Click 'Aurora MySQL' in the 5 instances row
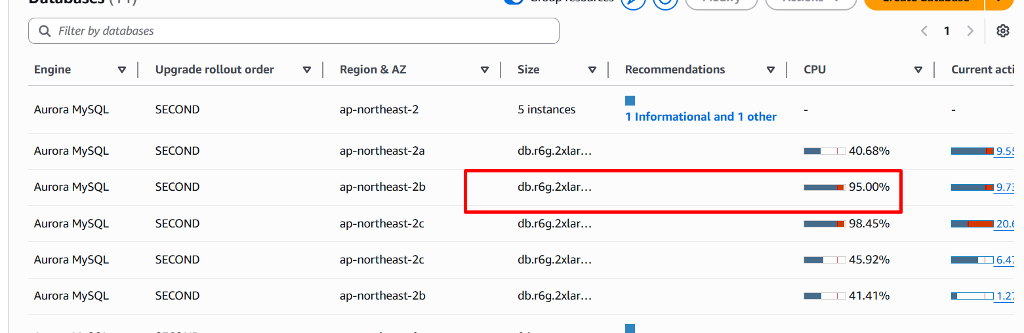This screenshot has height=333, width=1024. 72,109
